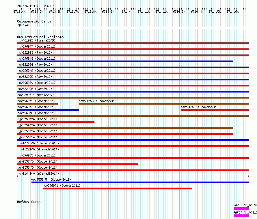The height and width of the screenshot is (219, 257).
Task: Select the magenta bar under PAPD7|NM_00117
Action: coord(241,216)
